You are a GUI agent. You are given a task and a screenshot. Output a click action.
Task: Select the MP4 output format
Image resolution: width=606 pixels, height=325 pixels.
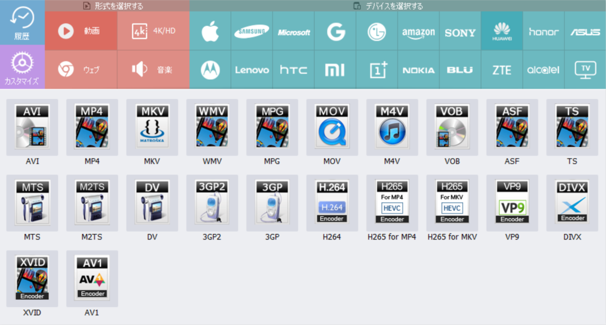pyautogui.click(x=92, y=127)
